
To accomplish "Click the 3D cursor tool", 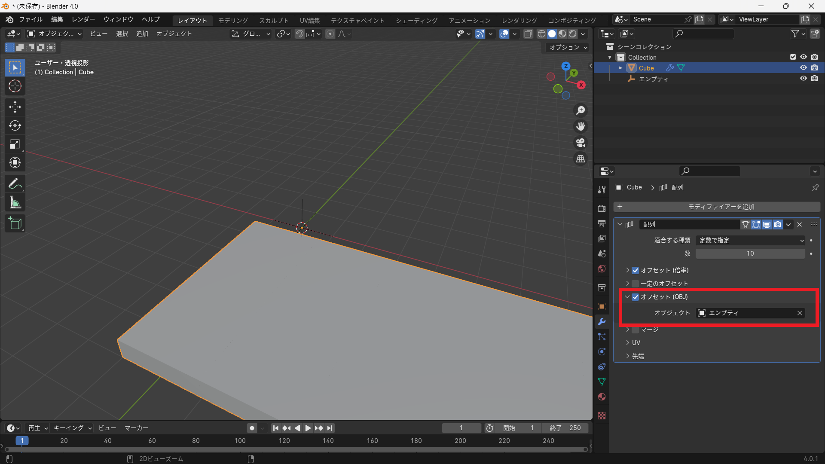I will point(15,86).
